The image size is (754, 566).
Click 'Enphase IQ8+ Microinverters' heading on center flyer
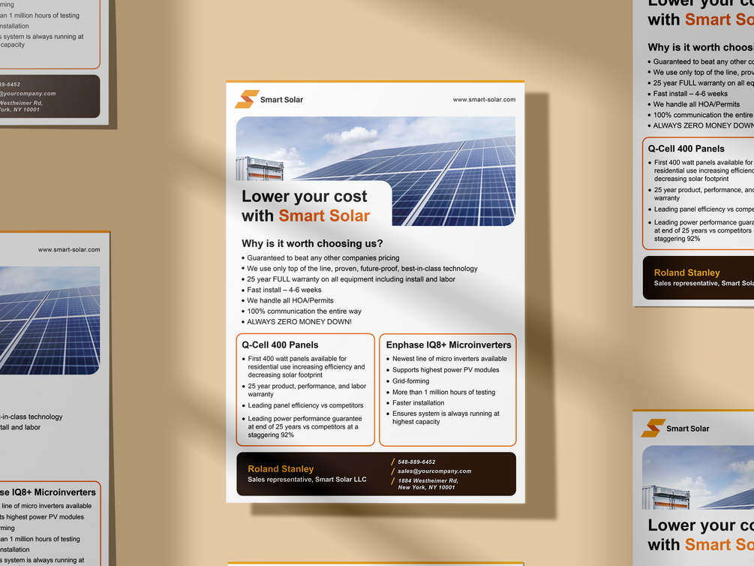coord(449,345)
